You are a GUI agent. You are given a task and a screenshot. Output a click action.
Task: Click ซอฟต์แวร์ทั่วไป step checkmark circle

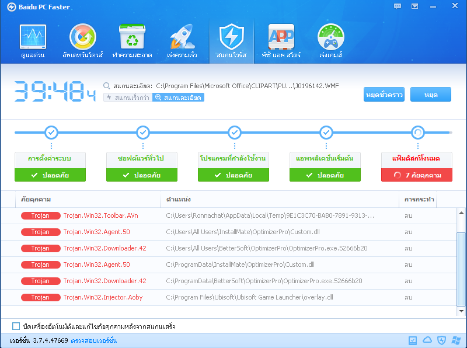pyautogui.click(x=143, y=133)
